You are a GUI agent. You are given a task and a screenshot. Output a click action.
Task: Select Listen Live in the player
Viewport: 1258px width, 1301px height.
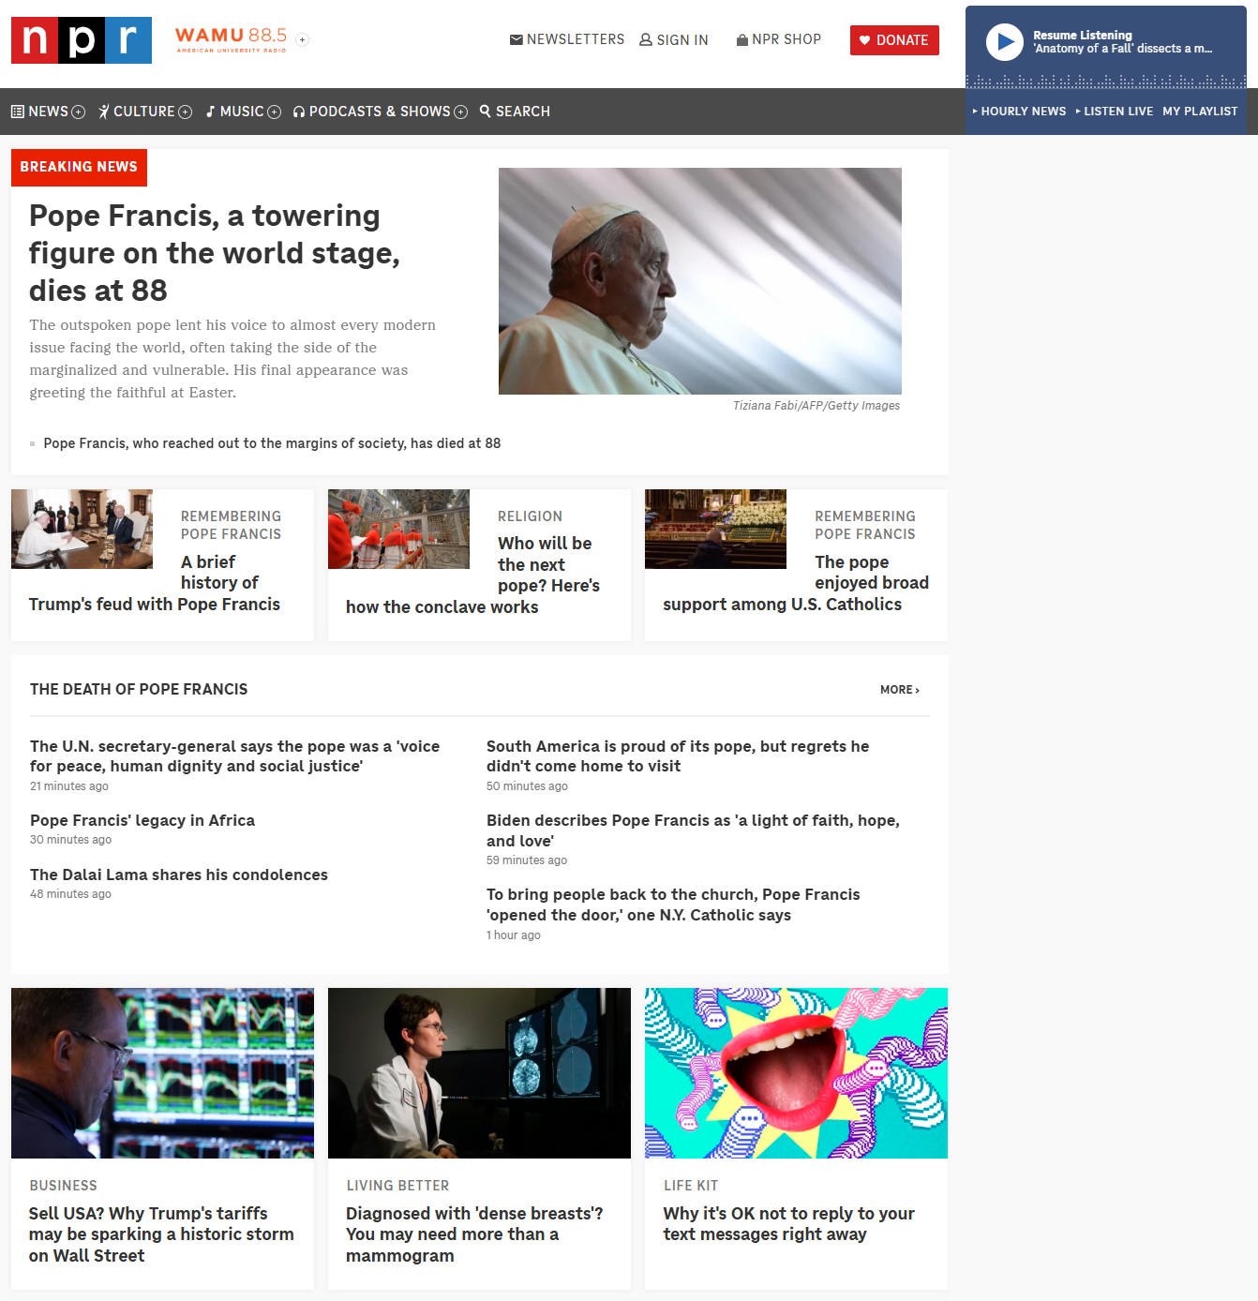click(x=1116, y=111)
